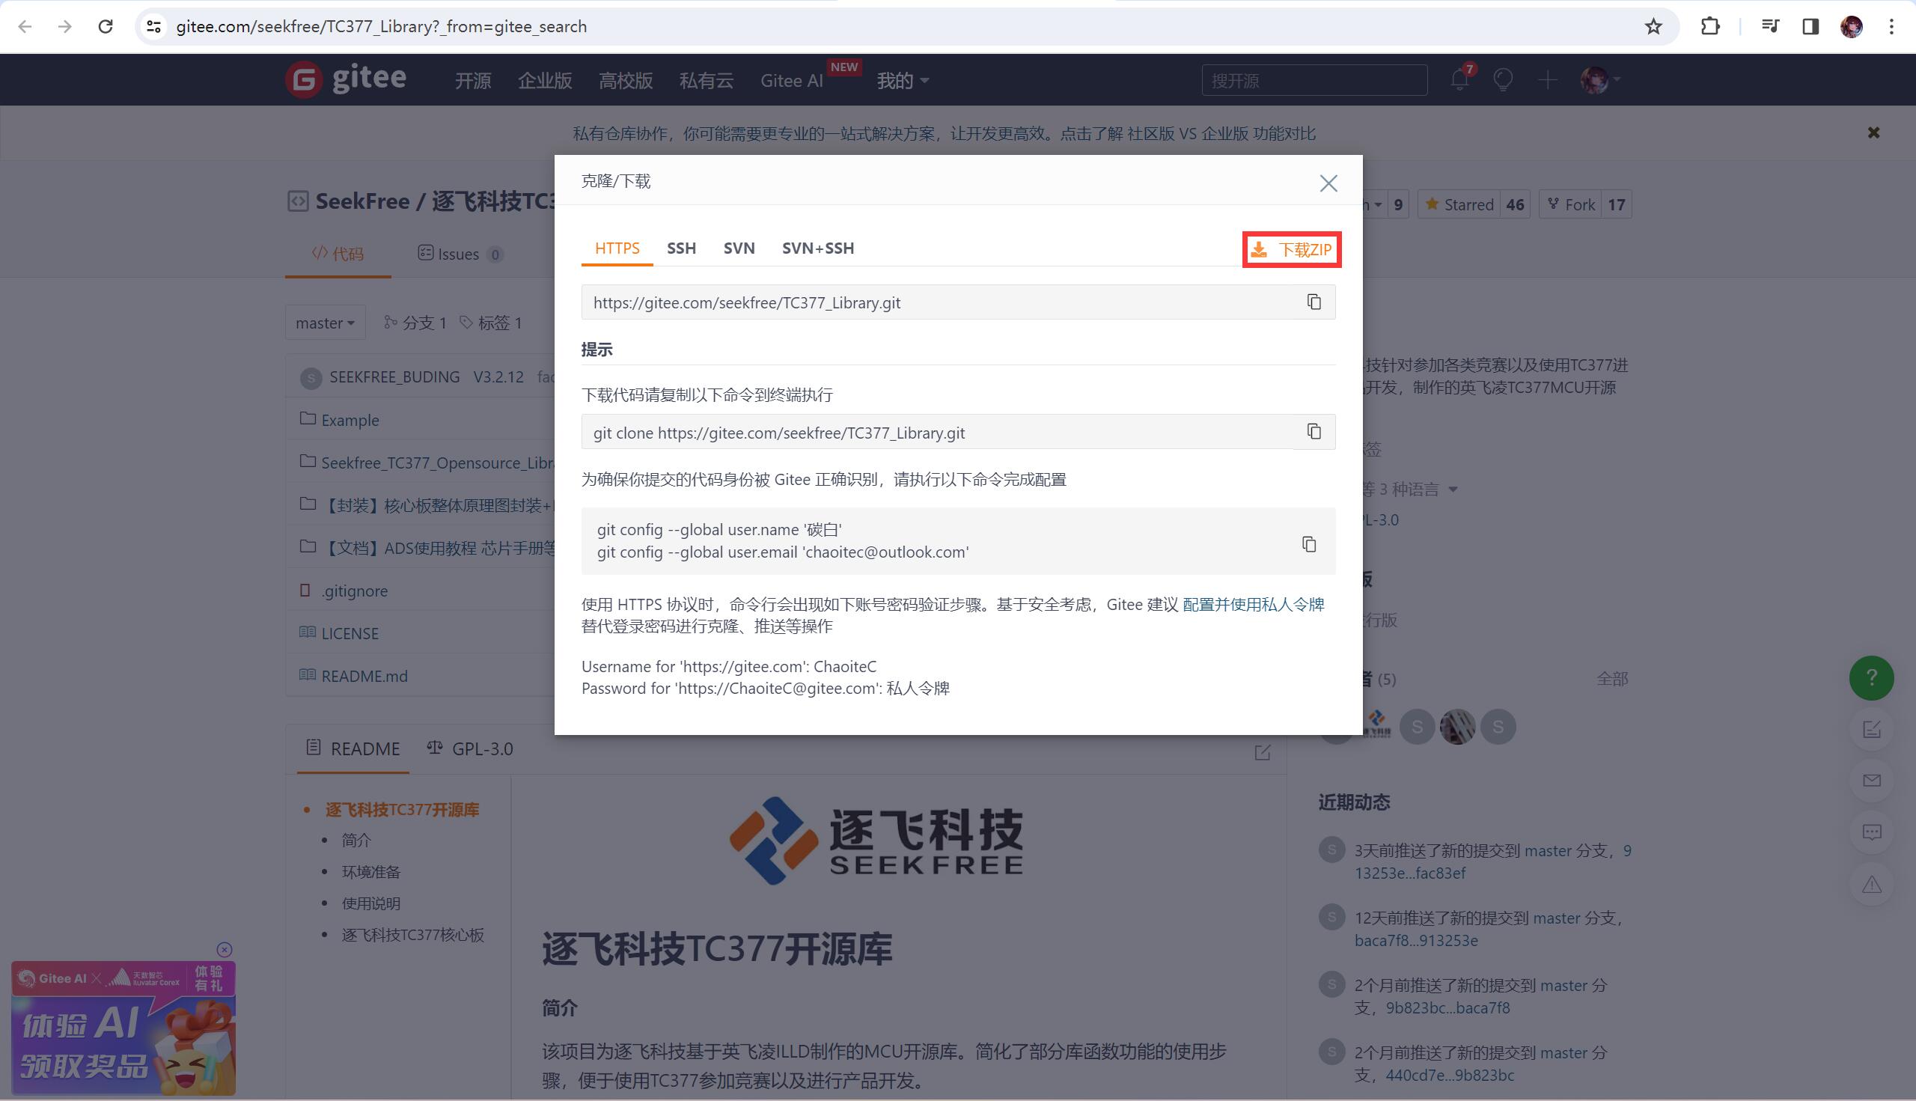The image size is (1916, 1101).
Task: Toggle the browser side panel
Action: pyautogui.click(x=1810, y=26)
